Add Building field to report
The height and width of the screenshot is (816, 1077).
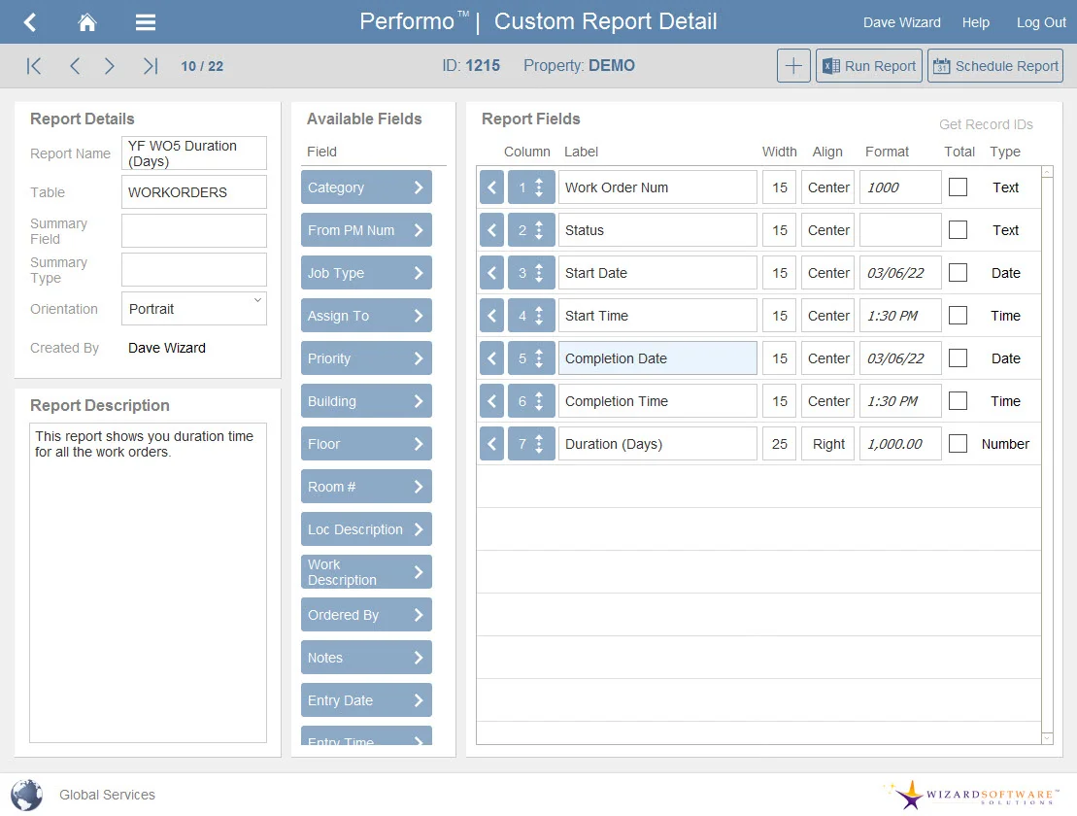pyautogui.click(x=366, y=401)
